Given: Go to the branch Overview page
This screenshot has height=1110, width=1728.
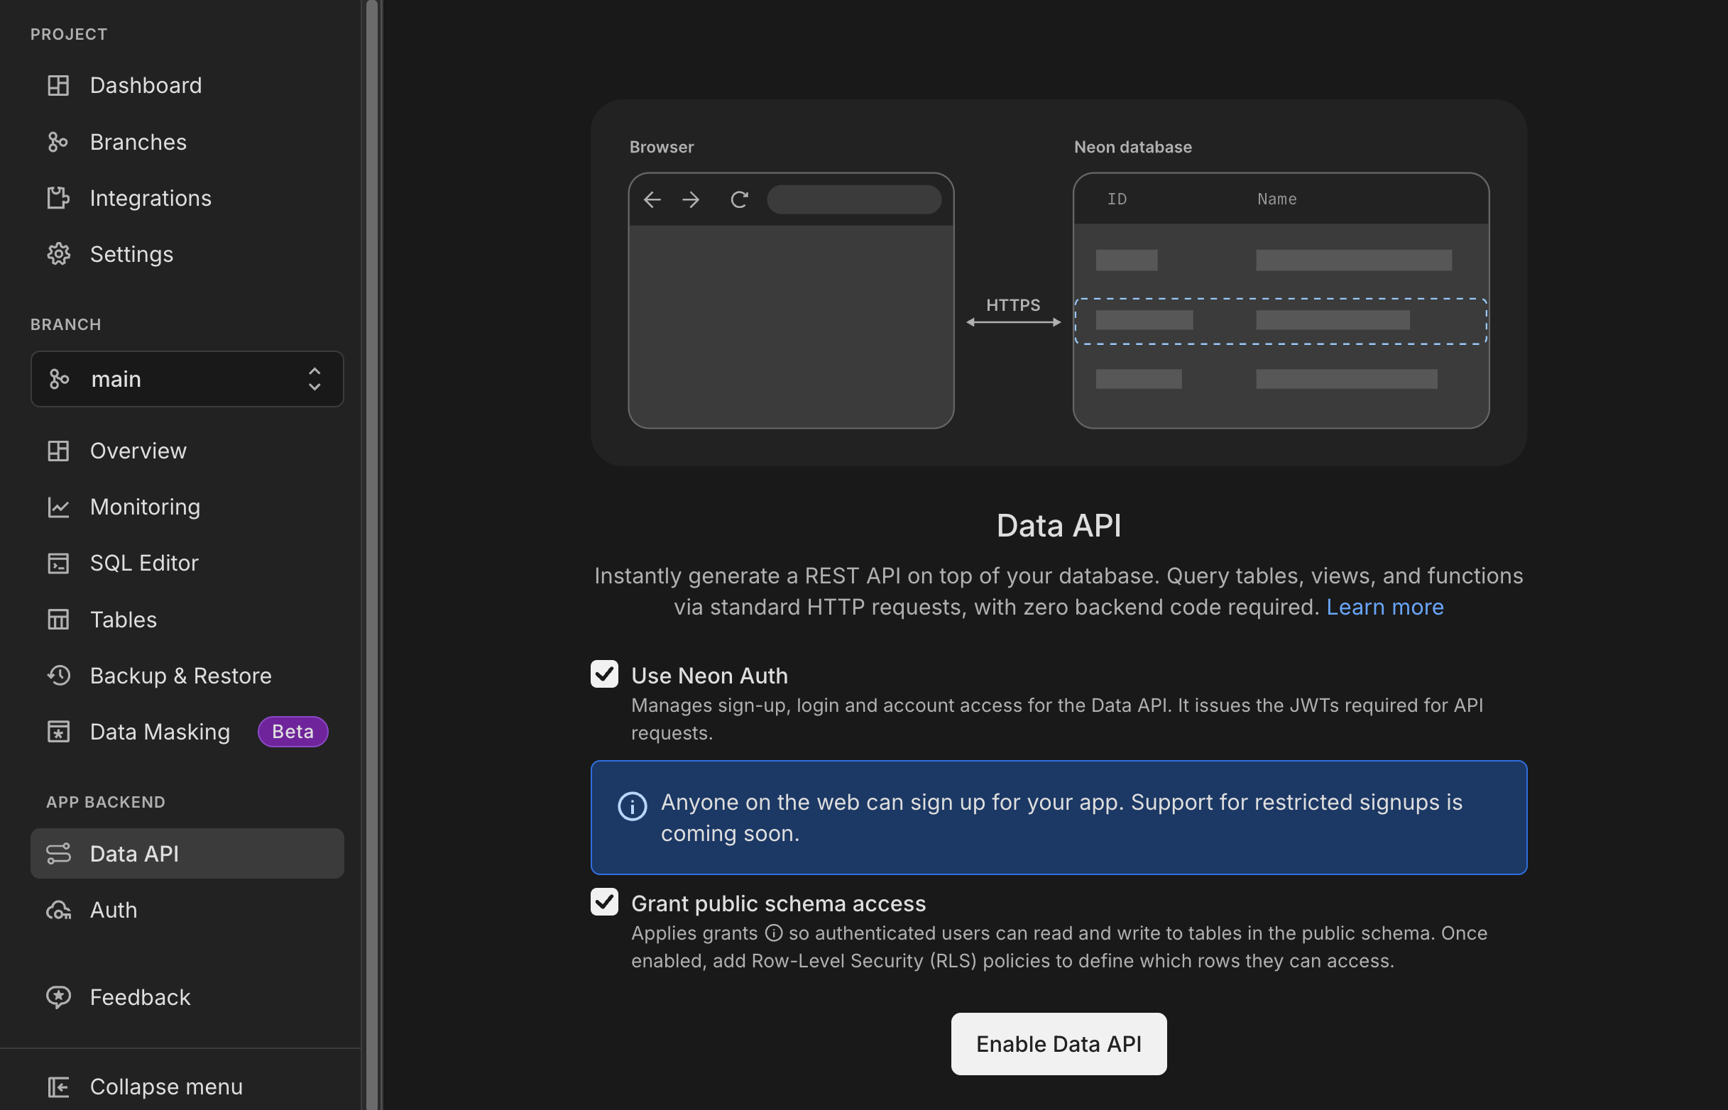Looking at the screenshot, I should (138, 451).
